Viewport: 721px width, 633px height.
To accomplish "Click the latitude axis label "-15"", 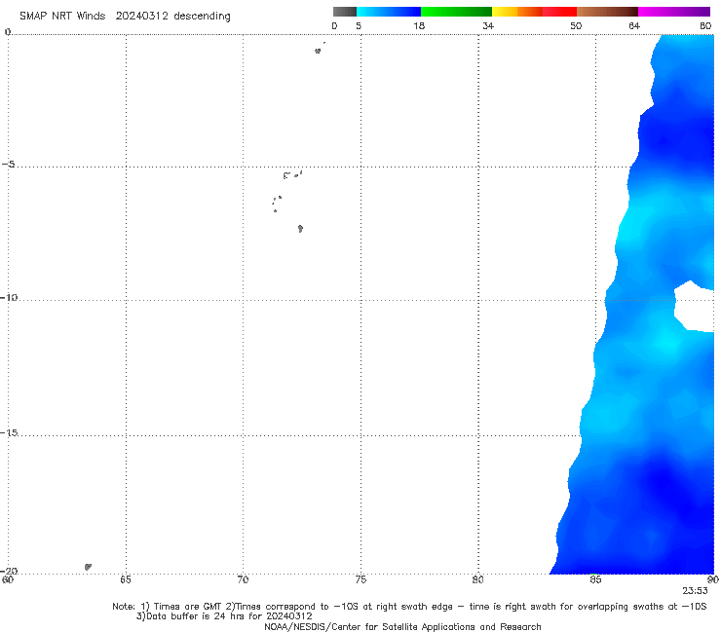I will (9, 432).
